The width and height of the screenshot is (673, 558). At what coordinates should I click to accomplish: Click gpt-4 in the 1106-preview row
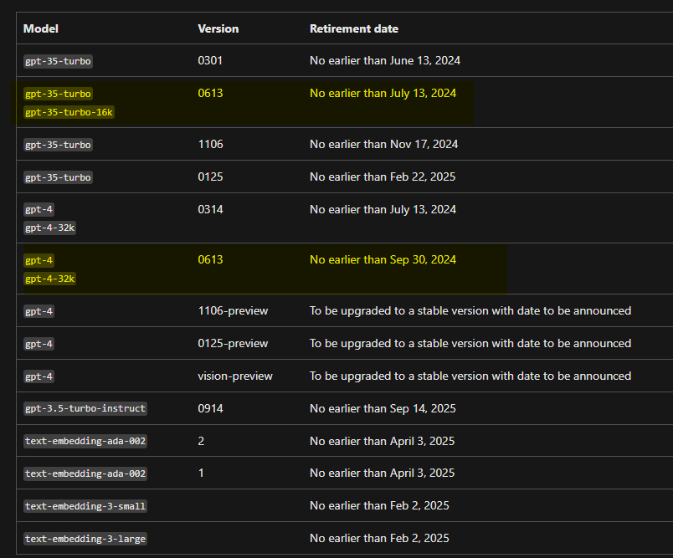pyautogui.click(x=39, y=311)
